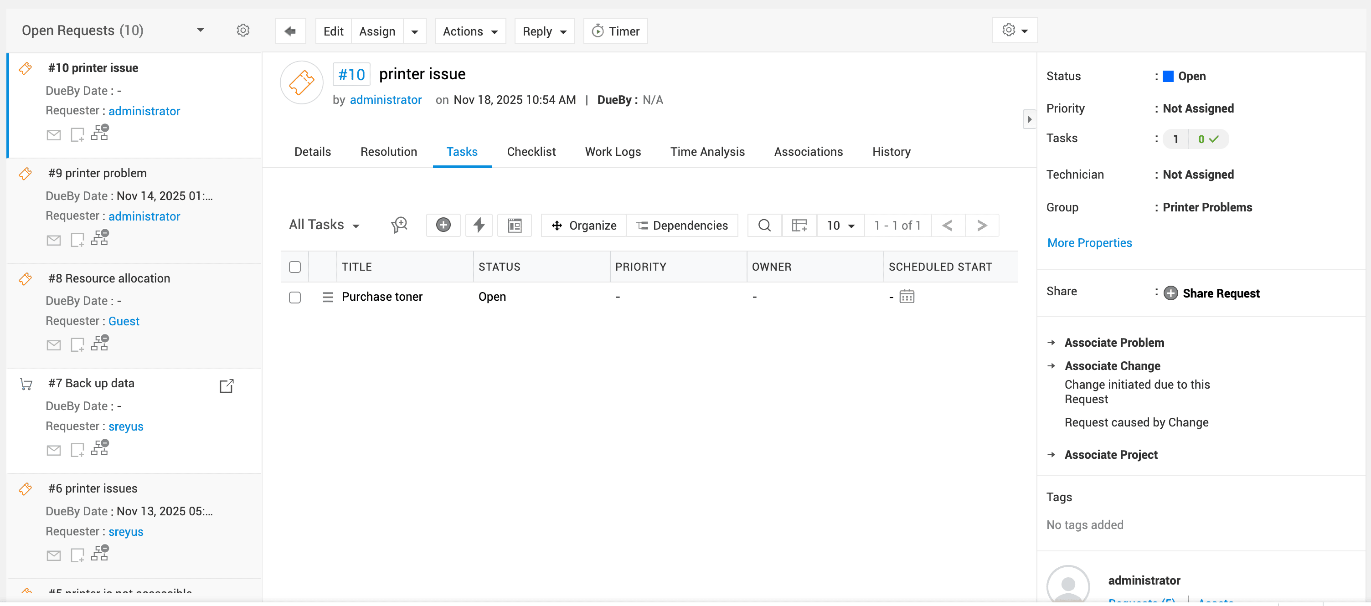
Task: Open the lightning bolt task trigger icon
Action: [479, 225]
